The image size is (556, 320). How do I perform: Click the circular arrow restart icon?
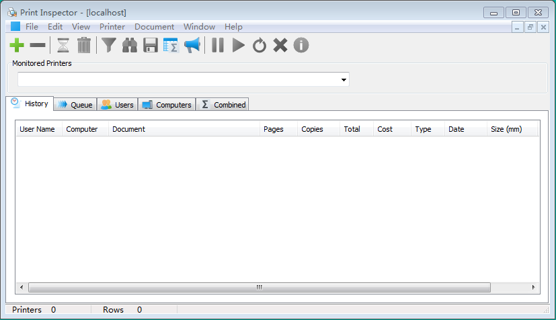pyautogui.click(x=260, y=46)
